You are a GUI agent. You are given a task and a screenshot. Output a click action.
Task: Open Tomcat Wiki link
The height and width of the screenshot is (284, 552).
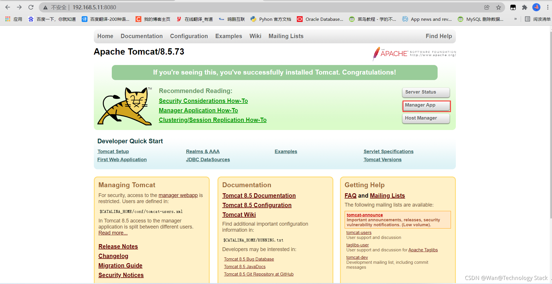point(239,215)
